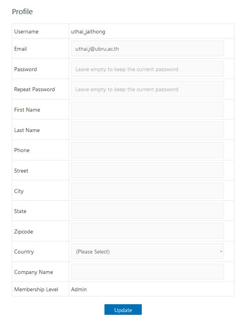Click the Company Name field

[147, 272]
